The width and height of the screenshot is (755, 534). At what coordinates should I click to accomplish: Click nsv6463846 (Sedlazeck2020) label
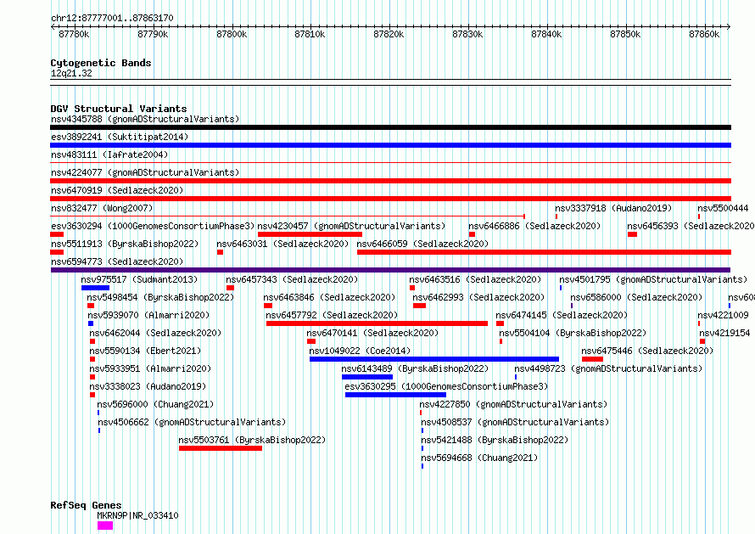[329, 297]
